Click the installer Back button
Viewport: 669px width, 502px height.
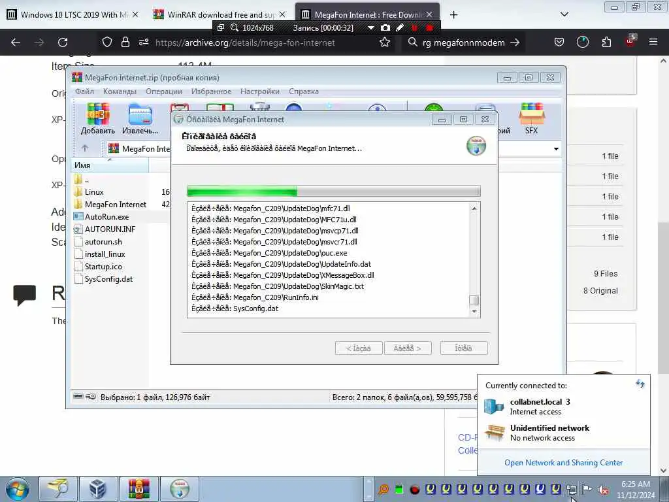click(359, 348)
